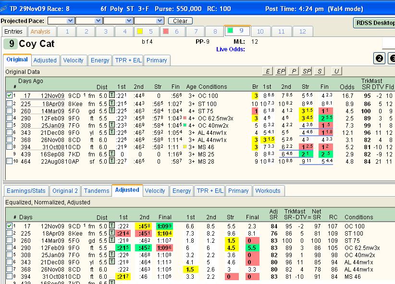Image resolution: width=395 pixels, height=284 pixels.
Task: Uncheck the 12Nov09 original data line
Action: [9, 95]
